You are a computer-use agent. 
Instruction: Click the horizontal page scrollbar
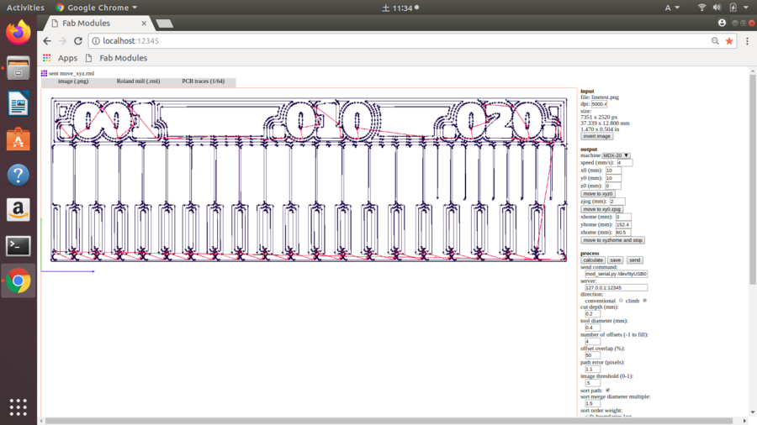tap(389, 421)
